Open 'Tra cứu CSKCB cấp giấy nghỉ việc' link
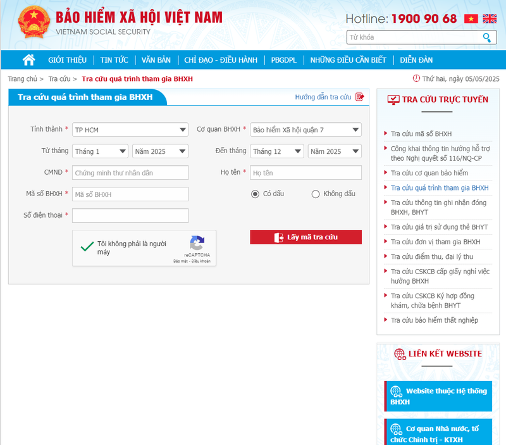This screenshot has width=506, height=445. (x=440, y=276)
